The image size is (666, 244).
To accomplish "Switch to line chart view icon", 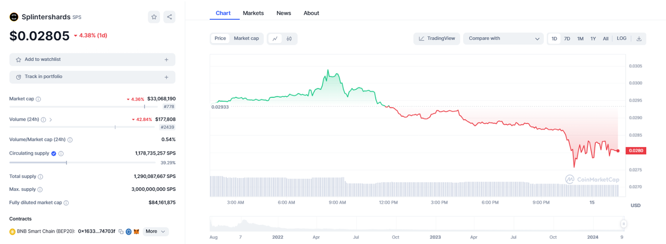I will pos(275,38).
